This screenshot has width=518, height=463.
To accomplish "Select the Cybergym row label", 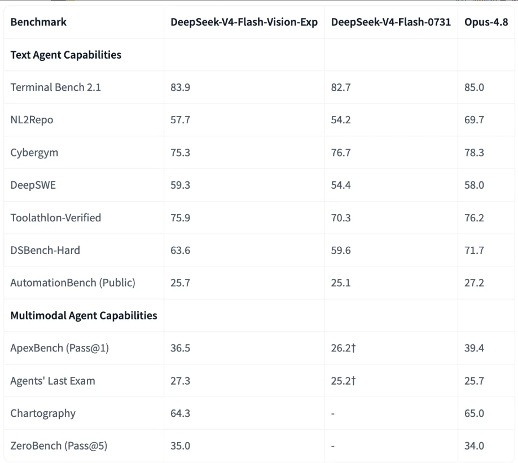I will [x=34, y=153].
